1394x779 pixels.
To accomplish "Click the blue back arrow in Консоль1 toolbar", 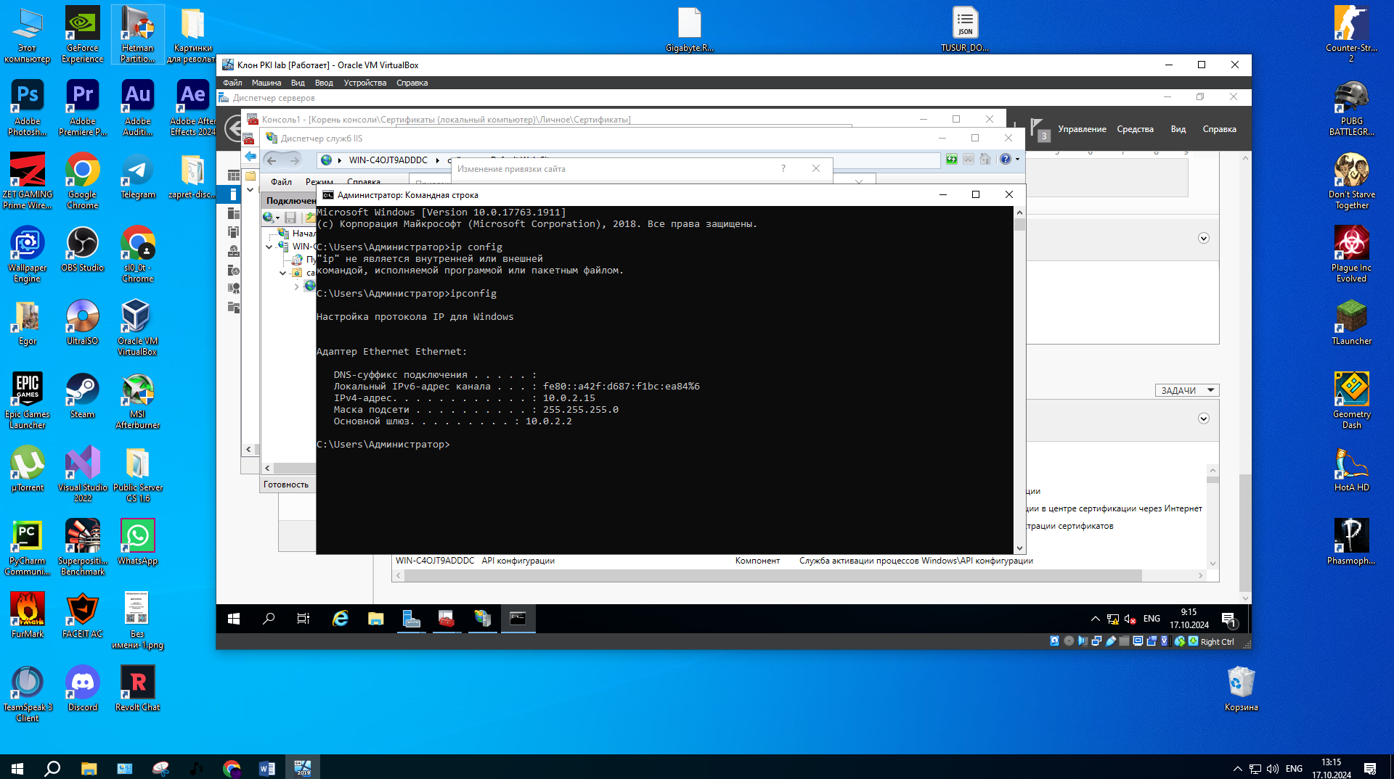I will coord(250,156).
